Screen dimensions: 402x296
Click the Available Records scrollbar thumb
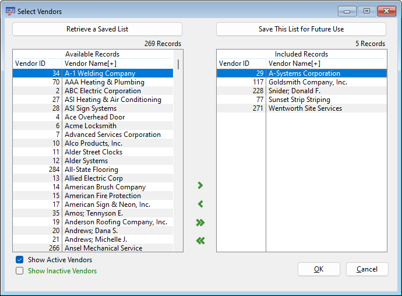pos(178,64)
